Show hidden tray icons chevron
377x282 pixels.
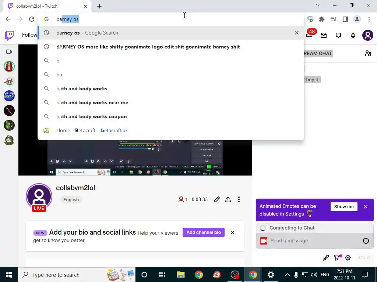click(x=287, y=275)
